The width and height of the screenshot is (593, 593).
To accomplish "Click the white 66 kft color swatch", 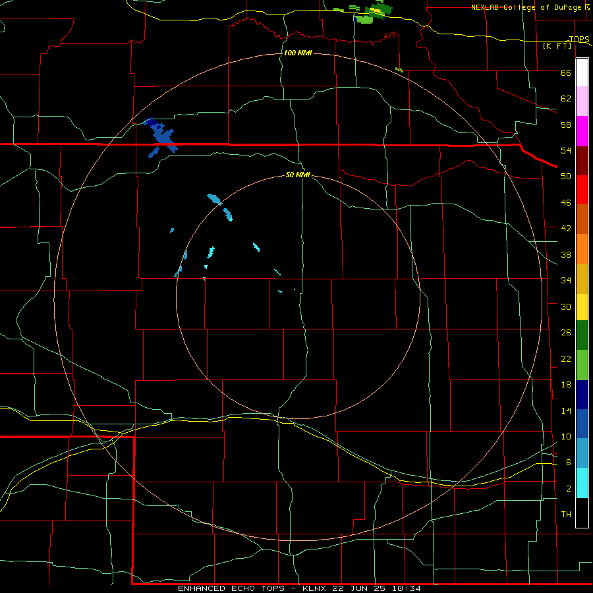I will coord(582,72).
